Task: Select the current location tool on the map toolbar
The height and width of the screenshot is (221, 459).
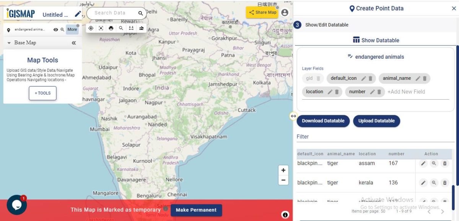Action: tap(91, 28)
